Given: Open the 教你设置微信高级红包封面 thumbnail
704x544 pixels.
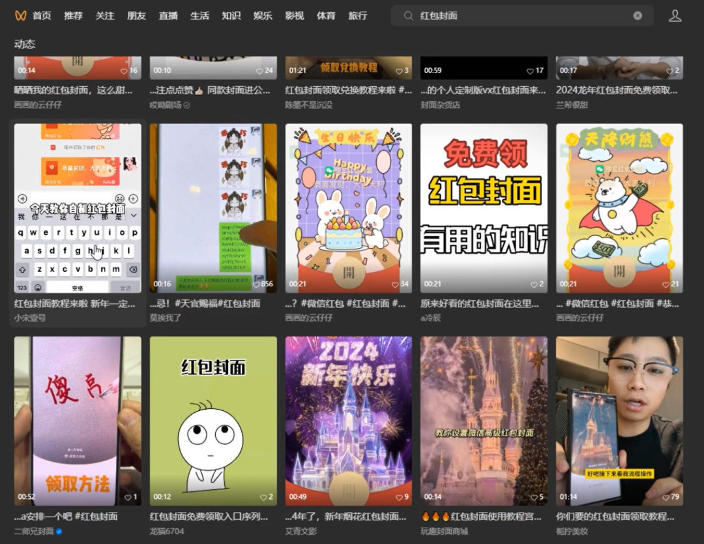Looking at the screenshot, I should pos(484,421).
